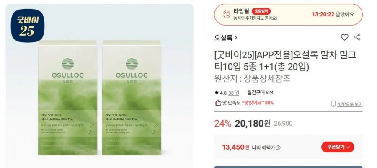Click the 13,450원 benefit price

(235, 147)
